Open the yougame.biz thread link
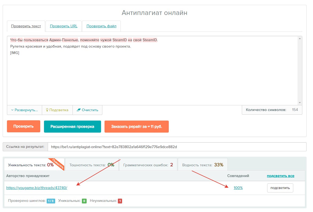313x212 pixels. click(37, 188)
